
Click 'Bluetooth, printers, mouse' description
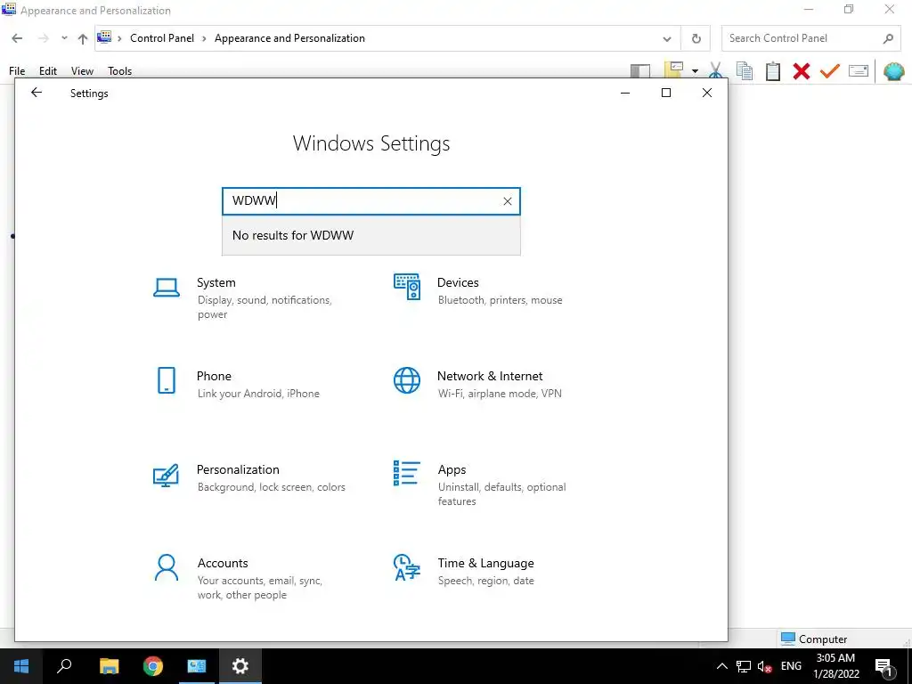(501, 300)
